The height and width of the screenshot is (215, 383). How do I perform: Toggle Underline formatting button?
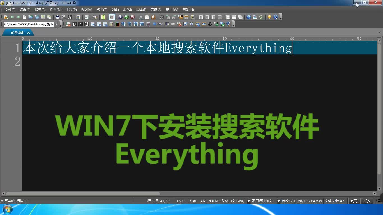pos(87,24)
